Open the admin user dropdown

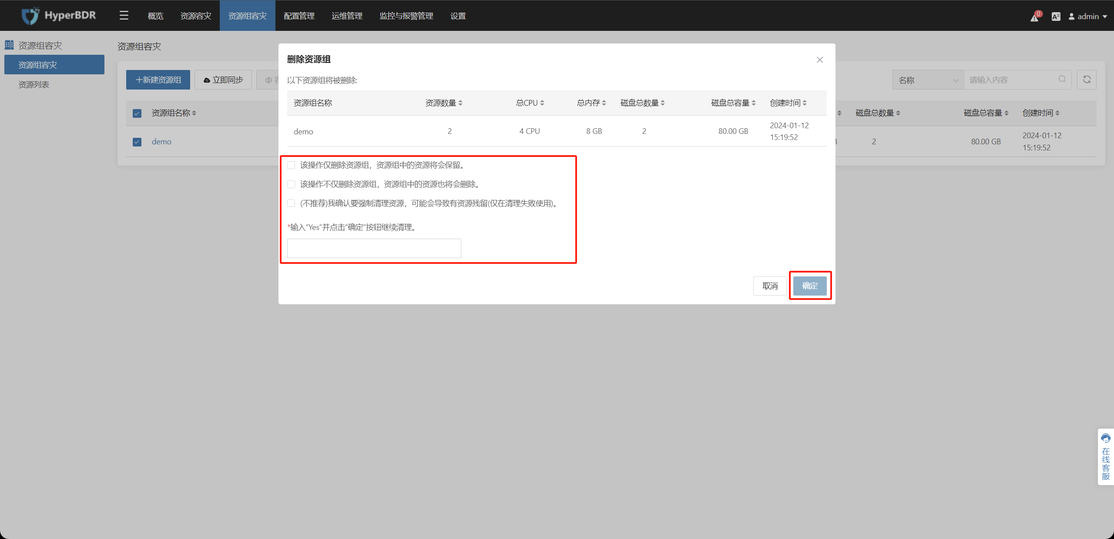[1088, 17]
